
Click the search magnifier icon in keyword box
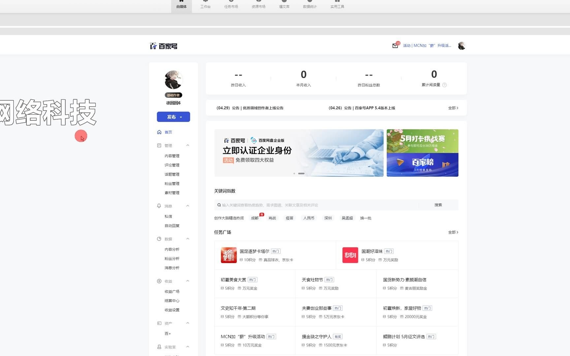[219, 205]
